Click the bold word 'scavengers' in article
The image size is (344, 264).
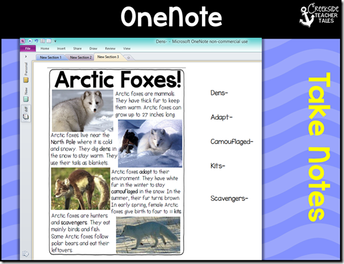pyautogui.click(x=74, y=223)
